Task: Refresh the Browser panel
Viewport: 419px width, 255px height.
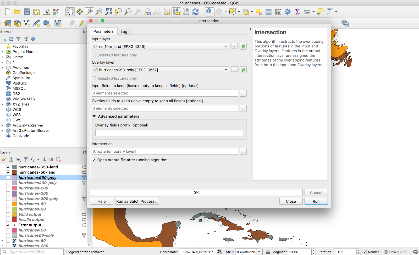Action: pyautogui.click(x=11, y=39)
